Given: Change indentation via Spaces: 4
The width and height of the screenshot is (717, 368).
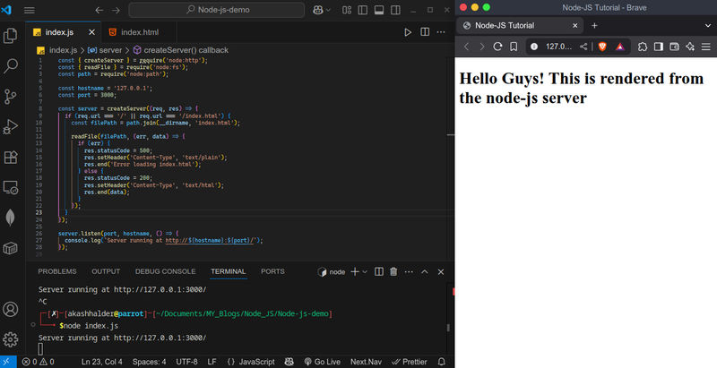Looking at the screenshot, I should [149, 362].
